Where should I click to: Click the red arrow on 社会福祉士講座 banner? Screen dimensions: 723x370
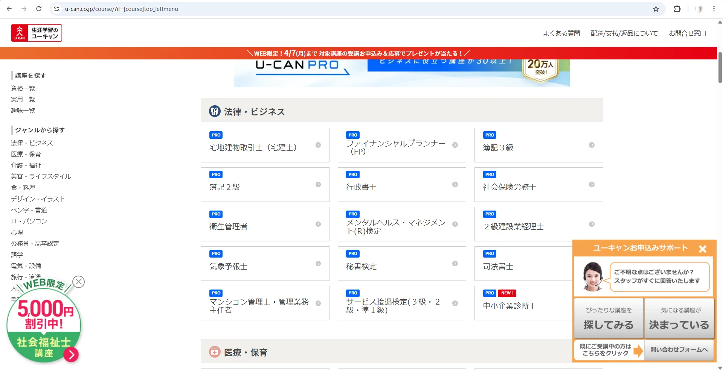point(71,354)
